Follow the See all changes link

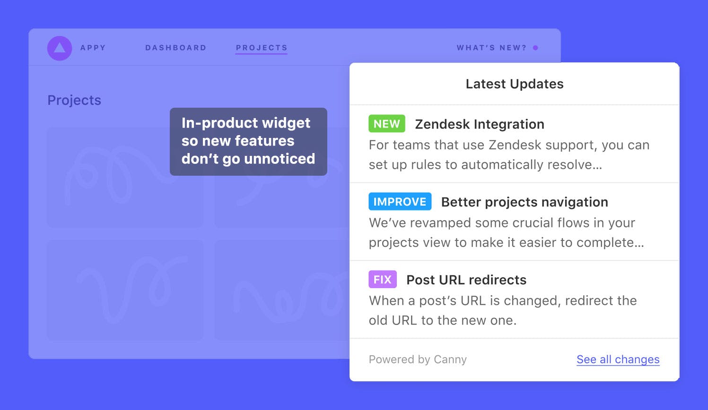(618, 359)
